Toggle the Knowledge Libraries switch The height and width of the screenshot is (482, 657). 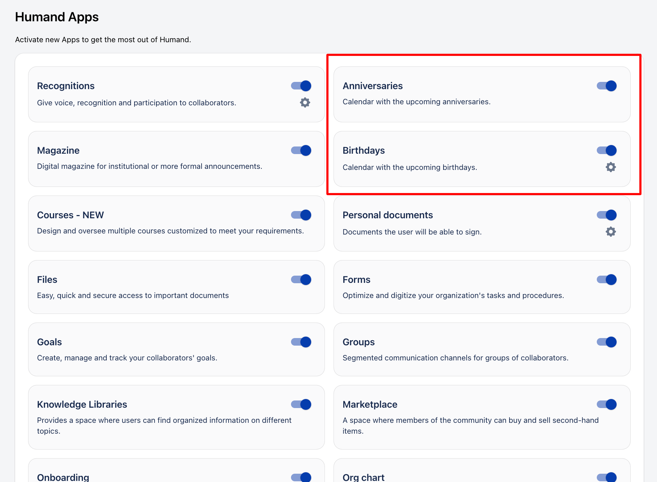tap(301, 404)
